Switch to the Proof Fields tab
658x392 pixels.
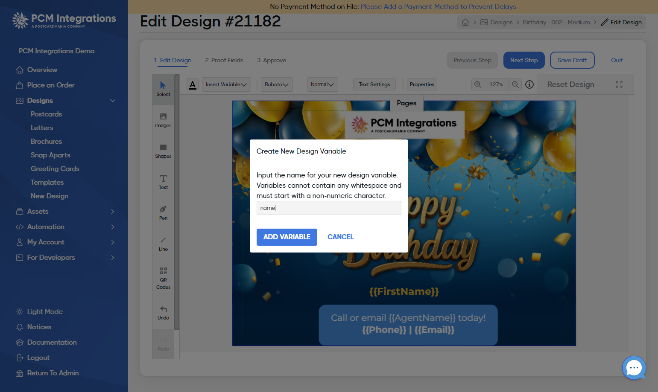pos(224,60)
